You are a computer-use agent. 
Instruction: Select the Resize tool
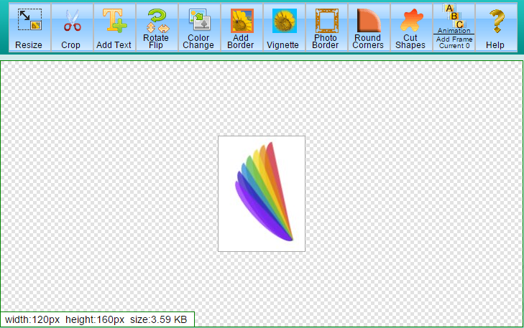click(29, 28)
